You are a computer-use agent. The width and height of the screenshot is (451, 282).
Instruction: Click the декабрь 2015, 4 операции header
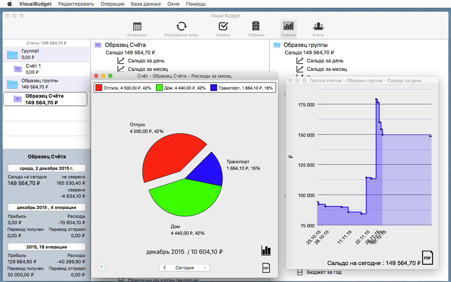47,207
